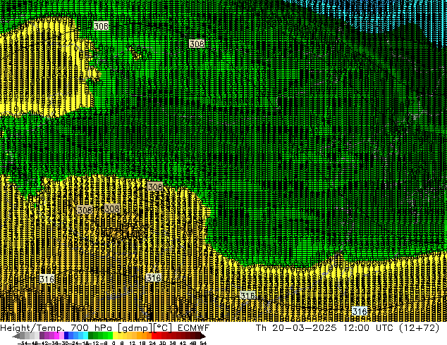Click the '0' tick label under the legend
The height and width of the screenshot is (345, 447).
[114, 343]
